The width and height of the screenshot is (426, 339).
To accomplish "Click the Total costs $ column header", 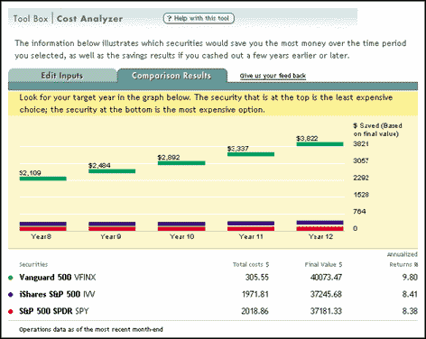I will (x=251, y=264).
